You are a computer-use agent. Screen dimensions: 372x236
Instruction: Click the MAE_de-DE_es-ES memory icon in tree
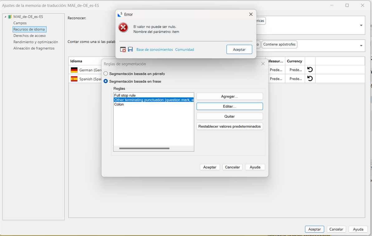pyautogui.click(x=10, y=17)
